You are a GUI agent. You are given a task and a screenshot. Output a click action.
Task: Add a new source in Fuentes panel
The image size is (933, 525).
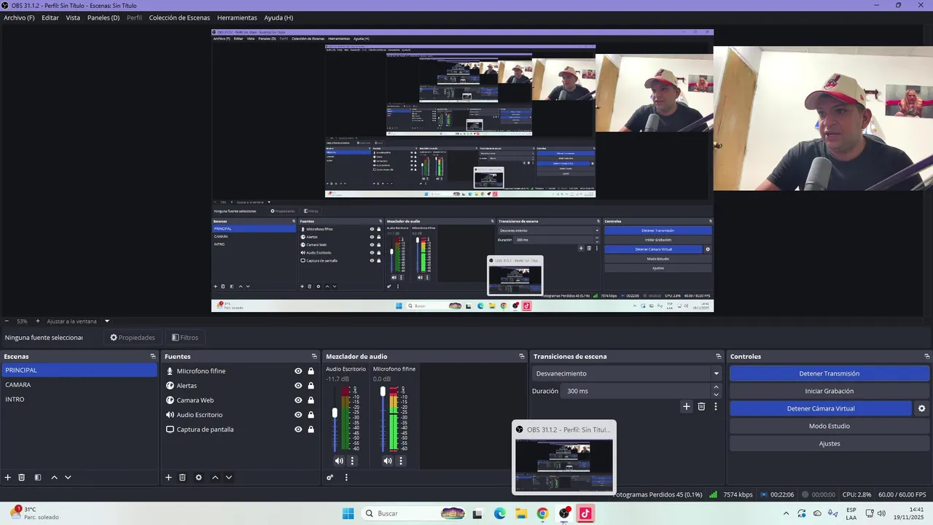coord(168,478)
